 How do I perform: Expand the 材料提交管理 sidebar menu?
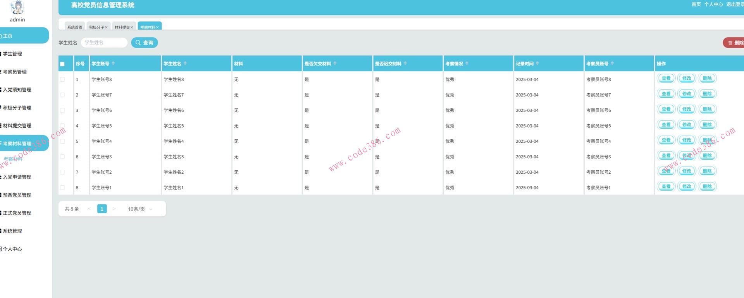pyautogui.click(x=24, y=126)
